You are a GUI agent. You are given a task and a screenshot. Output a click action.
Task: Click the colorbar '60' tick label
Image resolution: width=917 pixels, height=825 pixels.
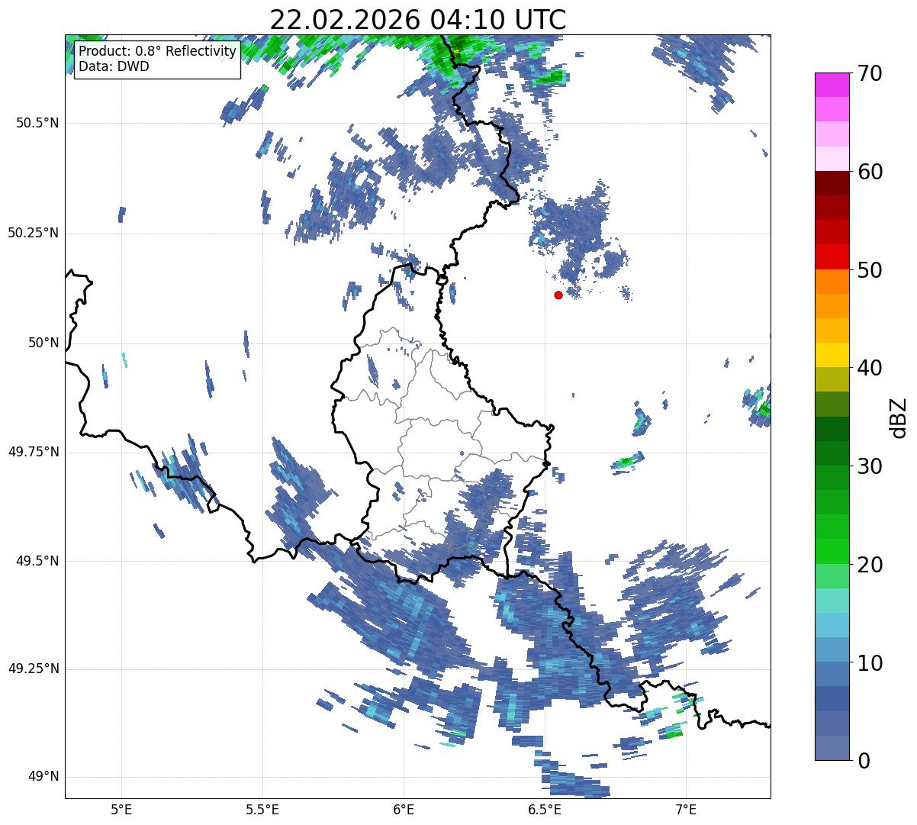(870, 172)
